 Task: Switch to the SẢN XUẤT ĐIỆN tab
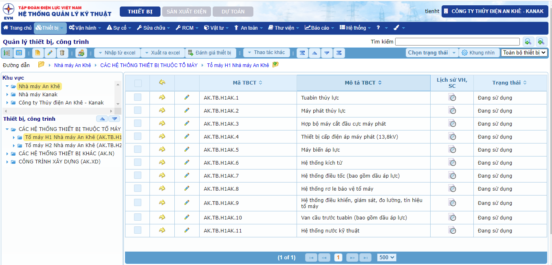tap(186, 11)
